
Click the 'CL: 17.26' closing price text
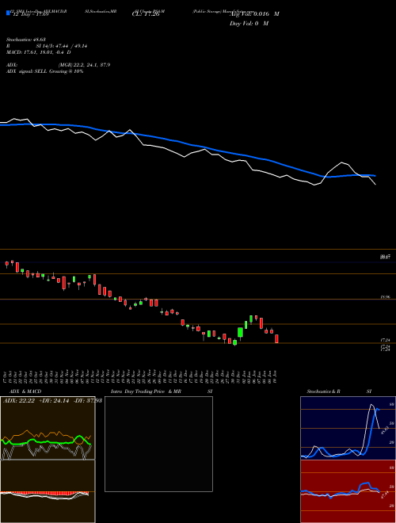point(146,14)
